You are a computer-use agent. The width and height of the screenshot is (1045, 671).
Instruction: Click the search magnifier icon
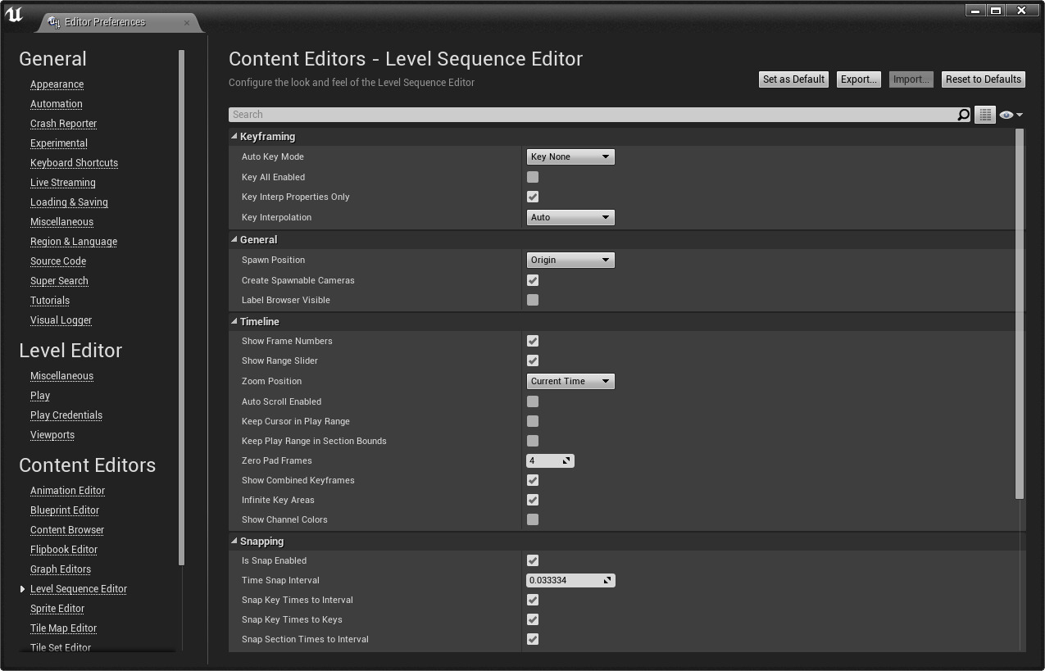[964, 115]
